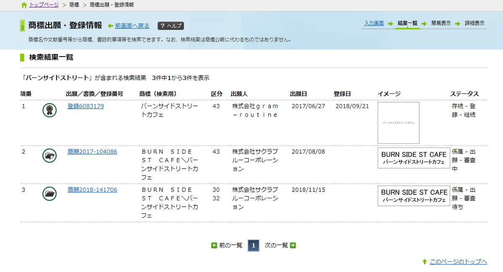Click page number 1 in pagination
This screenshot has width=503, height=272.
click(254, 246)
